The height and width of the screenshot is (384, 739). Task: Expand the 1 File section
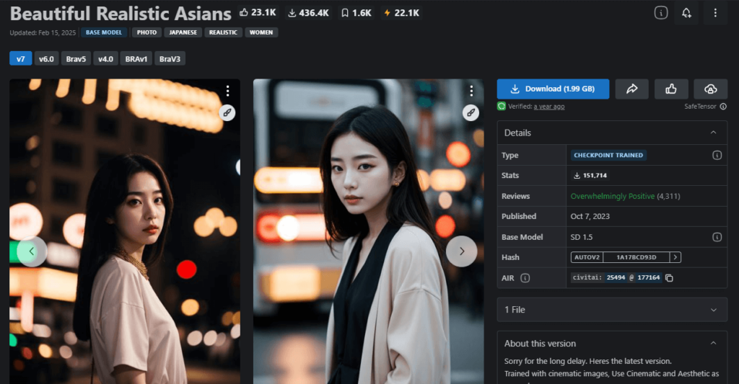pyautogui.click(x=713, y=310)
